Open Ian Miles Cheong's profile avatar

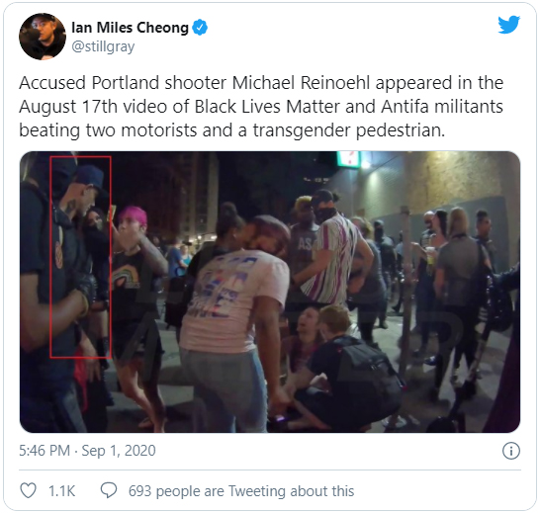(43, 37)
